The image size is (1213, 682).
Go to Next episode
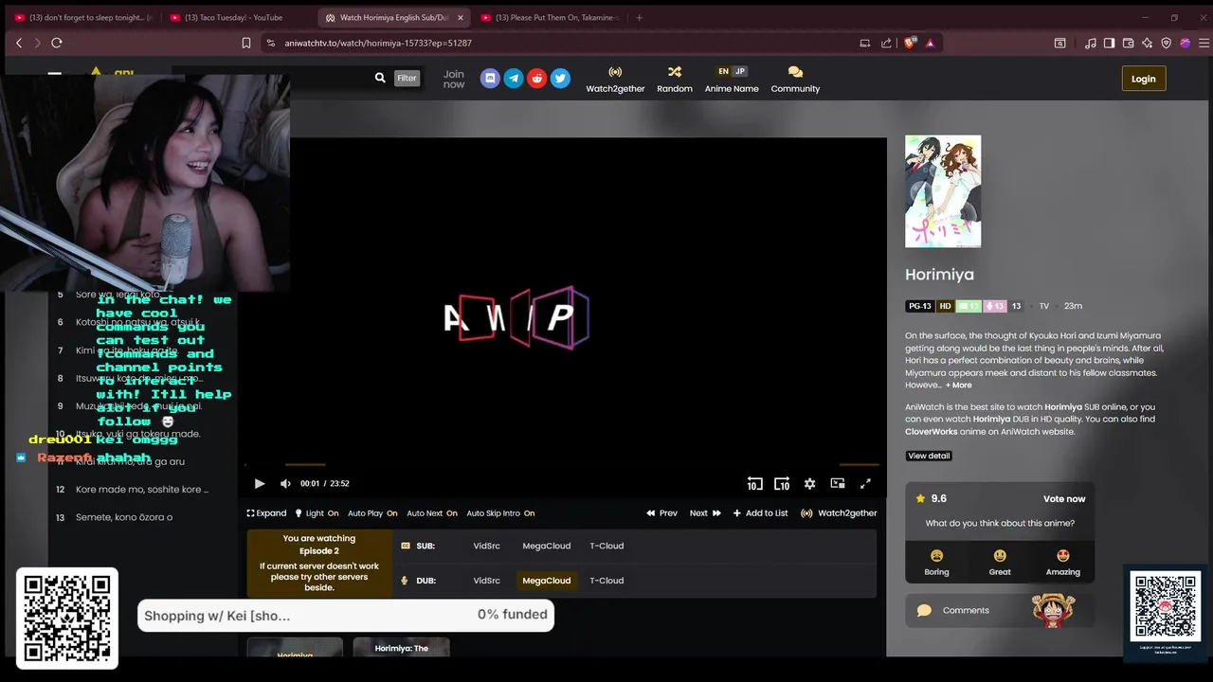(705, 513)
